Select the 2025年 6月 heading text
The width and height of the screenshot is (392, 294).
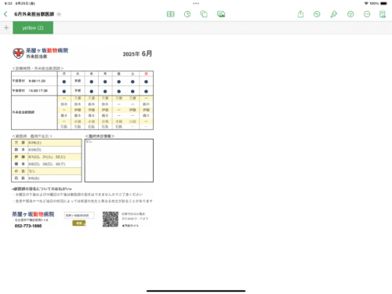click(137, 53)
